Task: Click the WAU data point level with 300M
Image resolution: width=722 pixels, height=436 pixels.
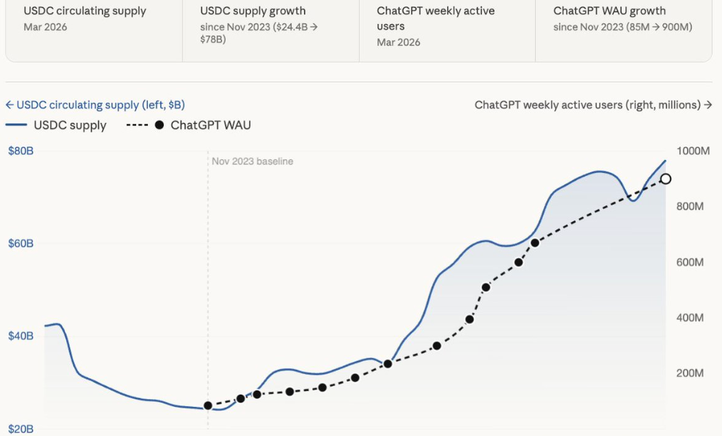Action: [437, 346]
